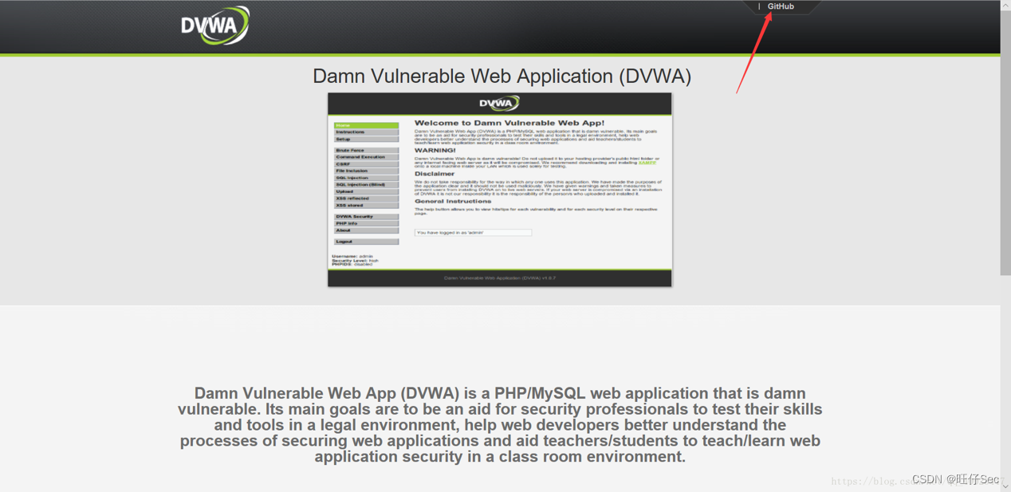Image resolution: width=1011 pixels, height=492 pixels.
Task: Click the page's vertical scrollbar thumb
Action: tap(1005, 144)
